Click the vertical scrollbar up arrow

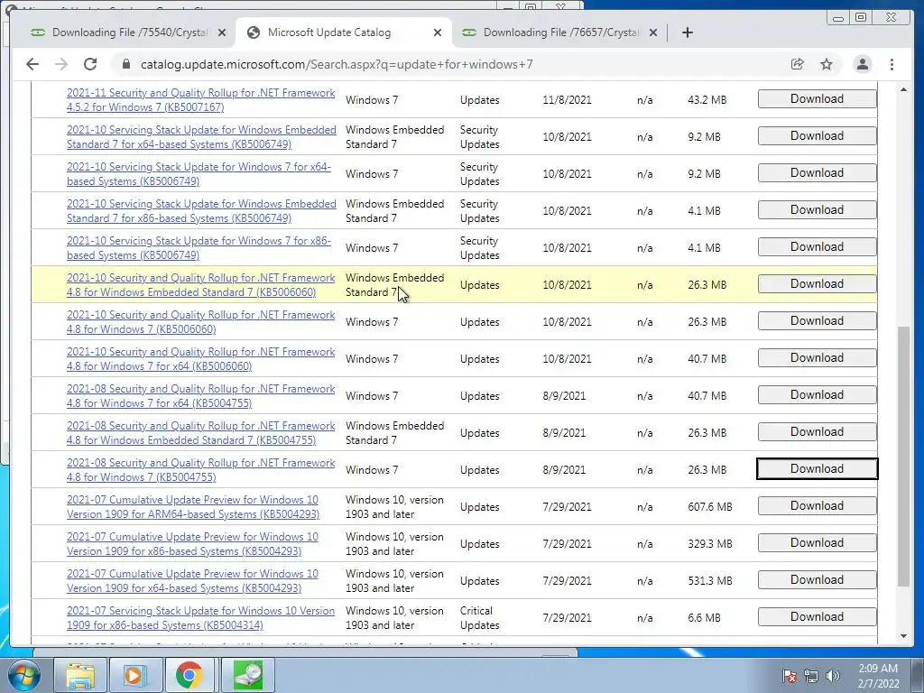(x=903, y=89)
